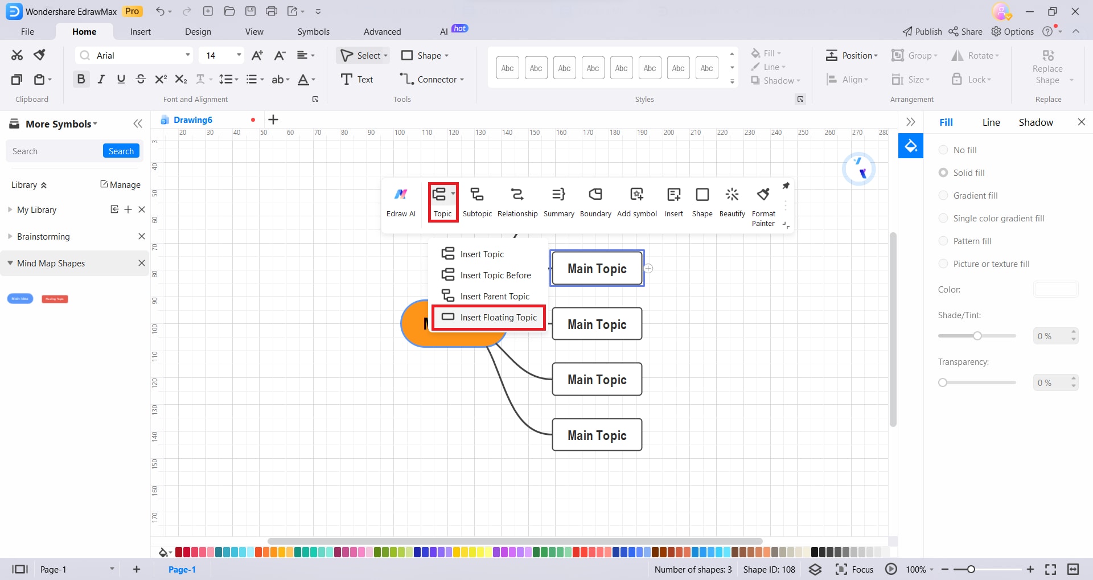Viewport: 1093px width, 580px height.
Task: Open the Options button
Action: 1013,32
